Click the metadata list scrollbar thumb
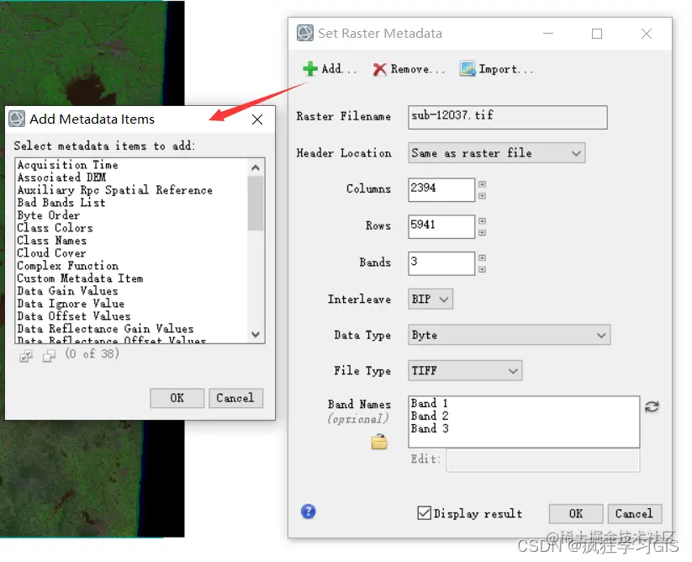Screen dimensions: 692x562 [256, 203]
